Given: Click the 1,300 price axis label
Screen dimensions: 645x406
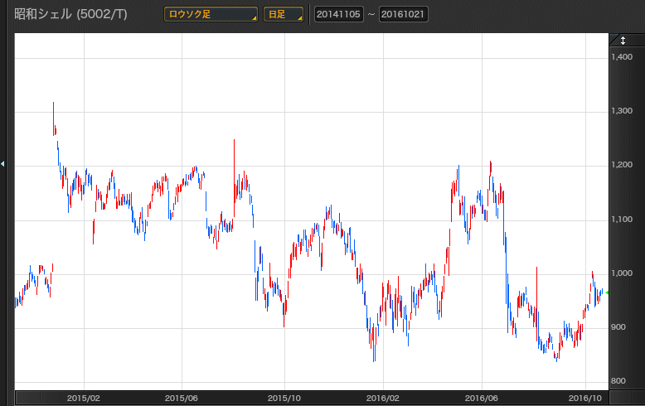Looking at the screenshot, I should [622, 111].
